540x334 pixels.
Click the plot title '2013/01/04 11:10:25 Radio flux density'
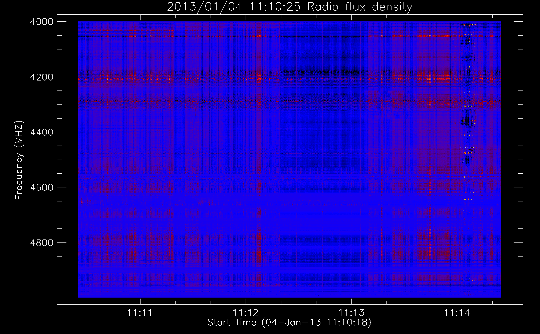[x=289, y=7]
